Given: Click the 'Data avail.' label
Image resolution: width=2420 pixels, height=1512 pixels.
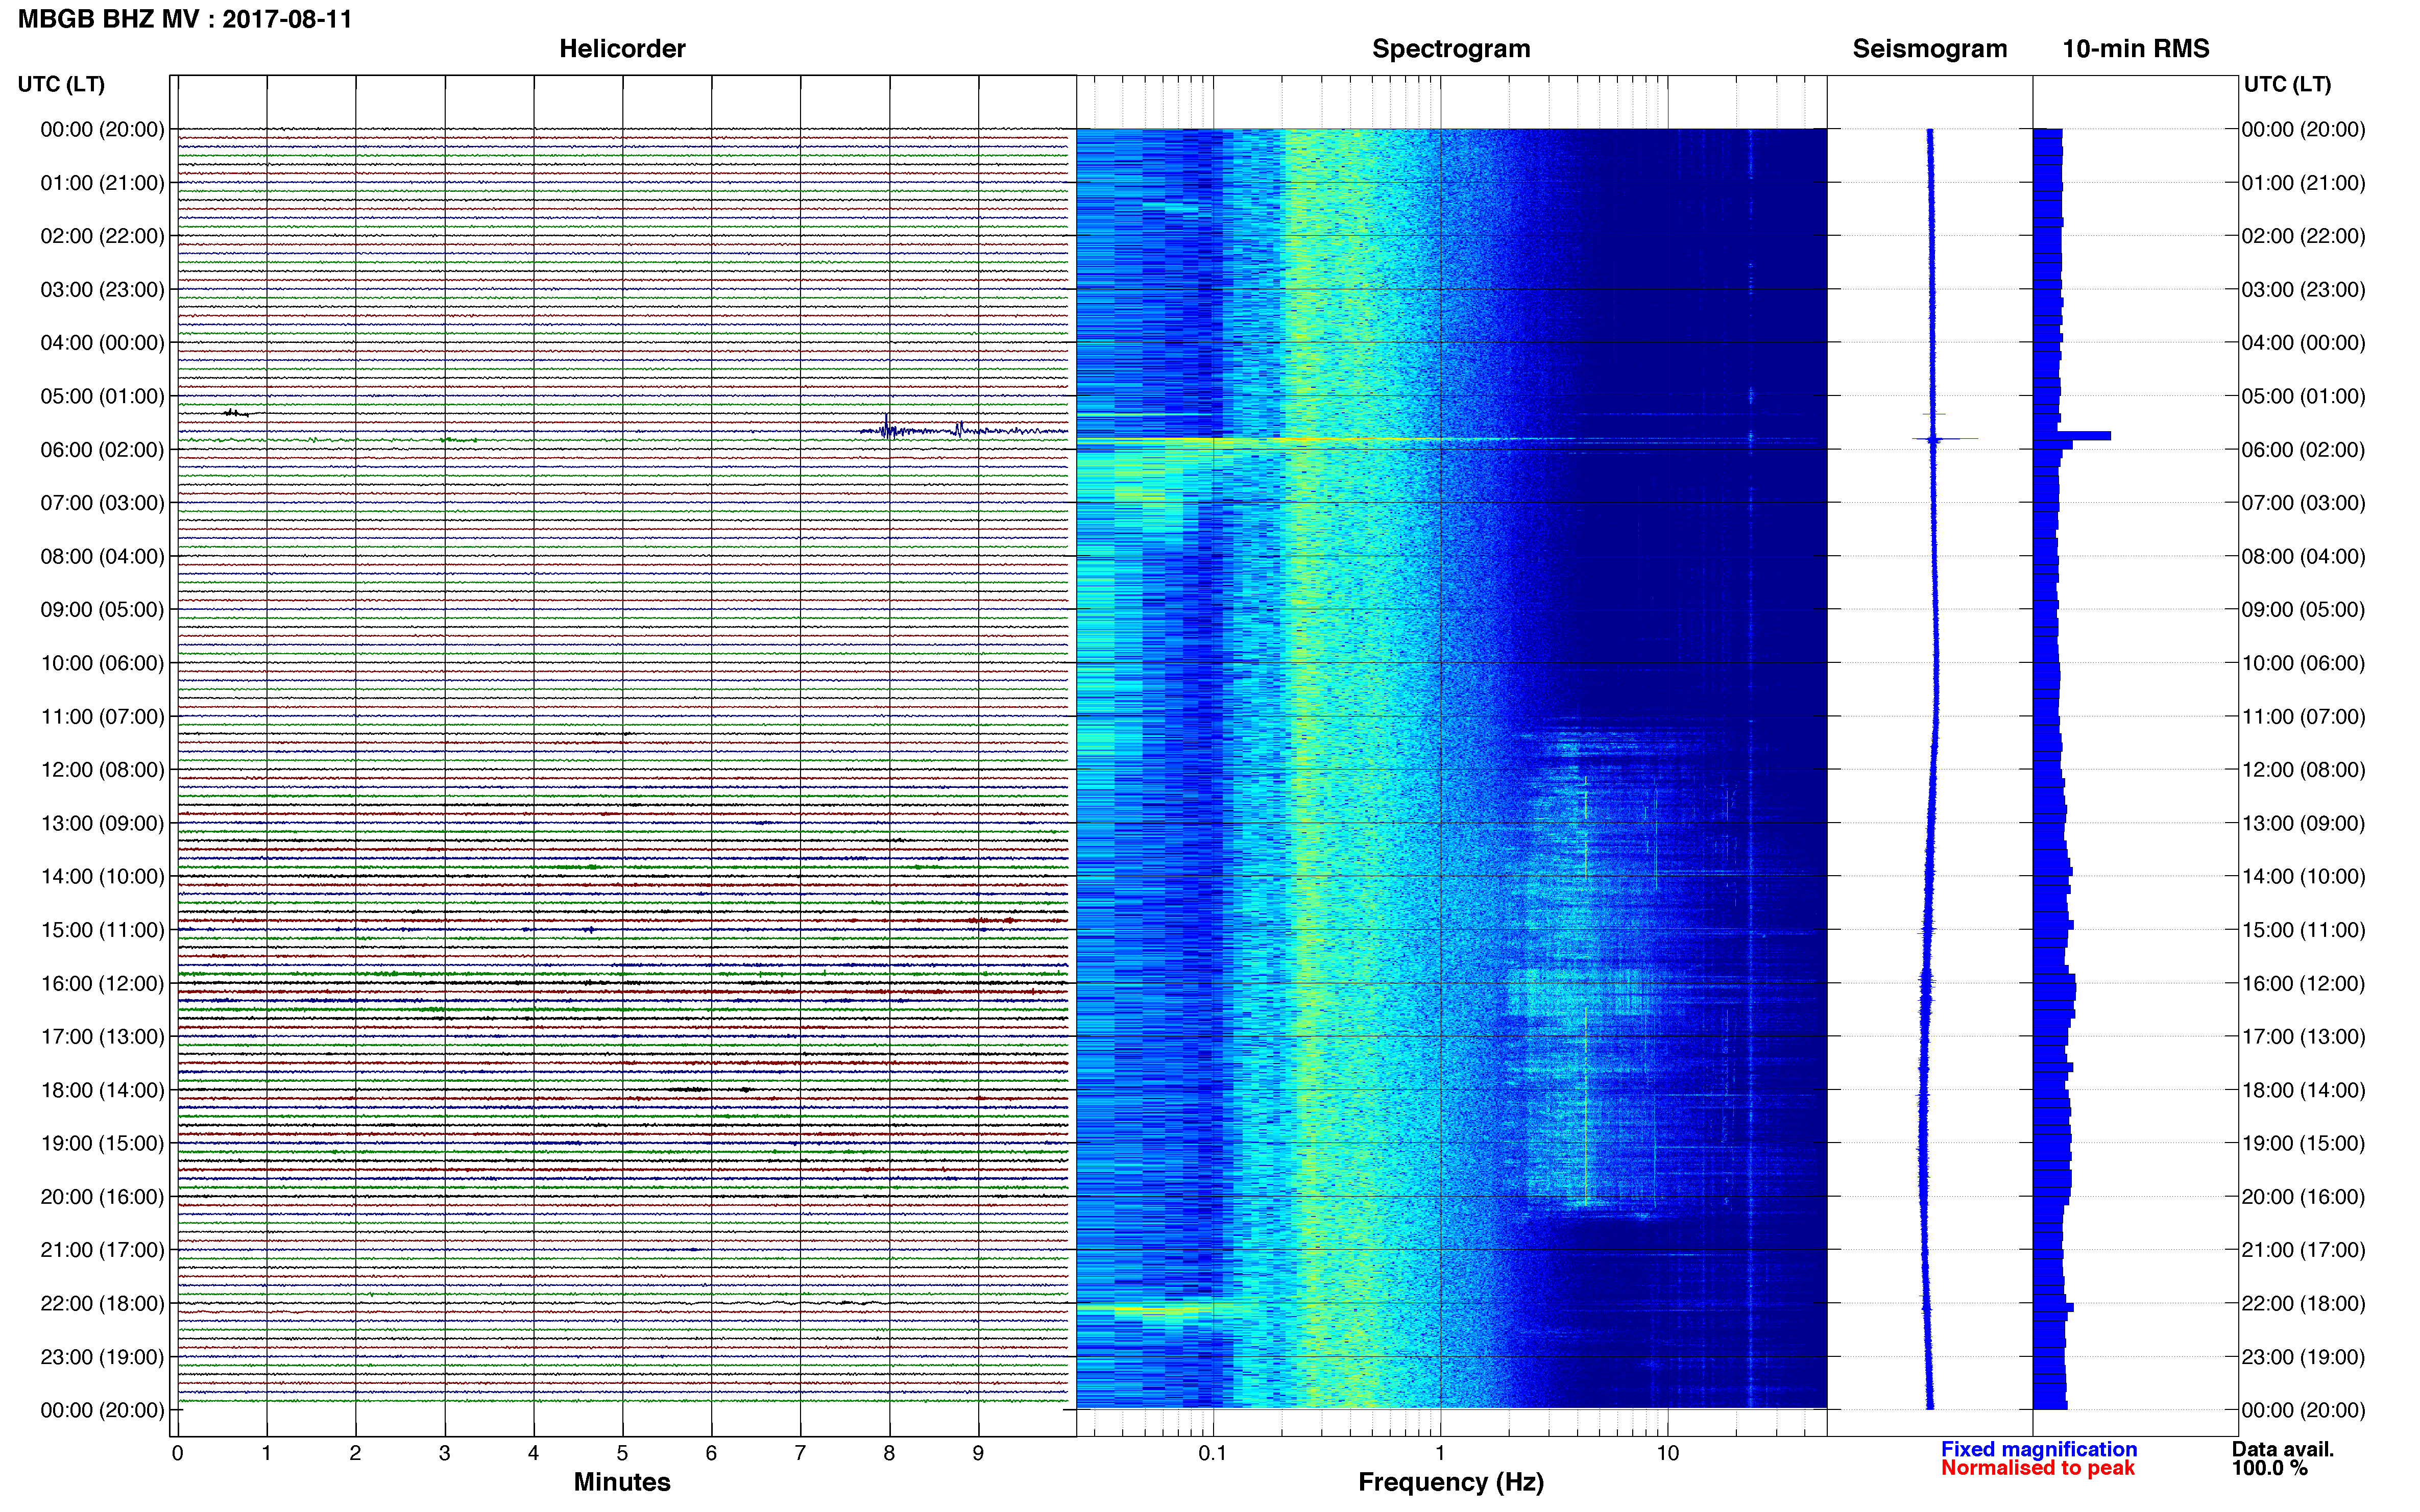Looking at the screenshot, I should point(2282,1449).
